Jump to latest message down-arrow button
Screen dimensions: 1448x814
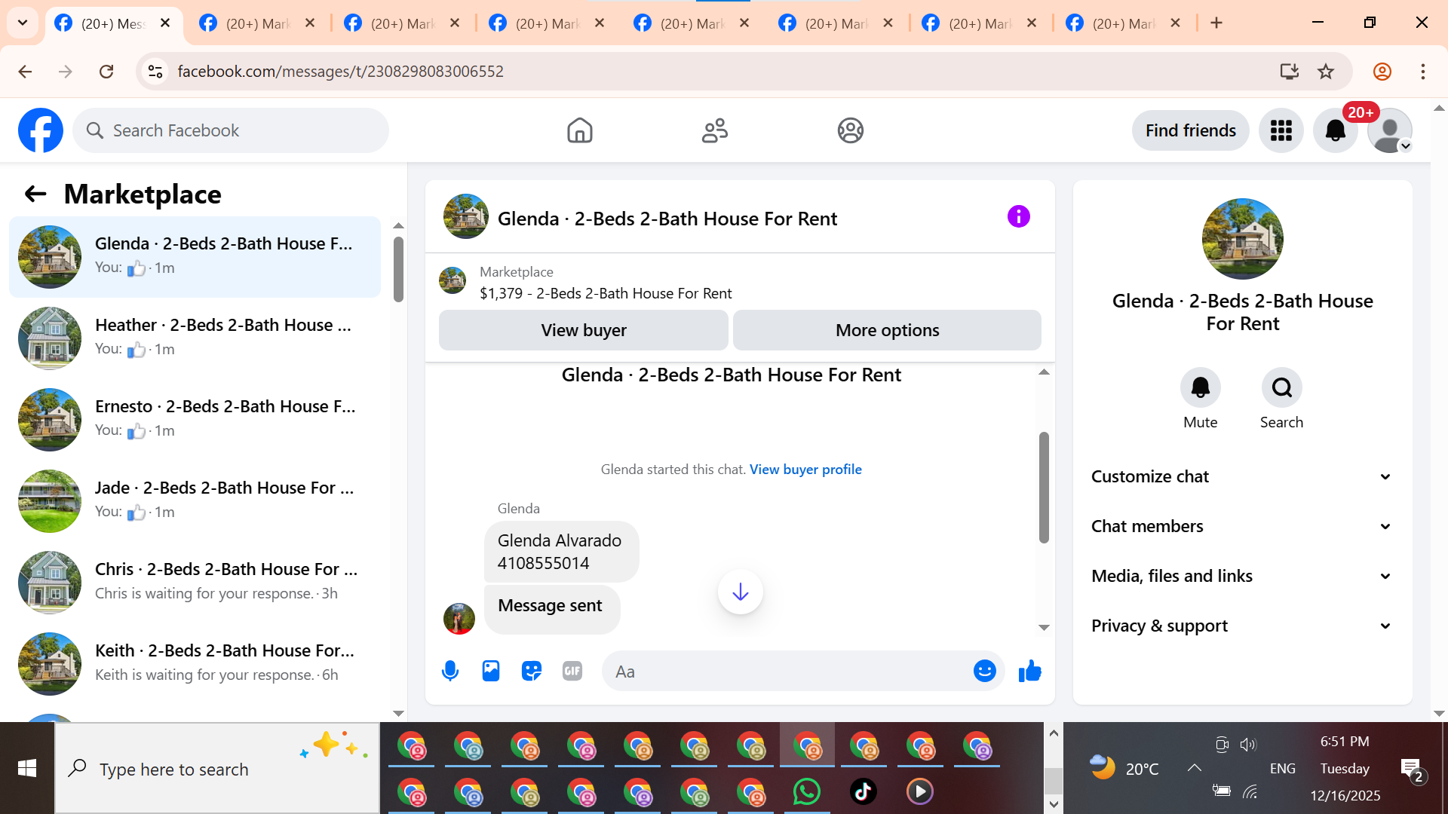pyautogui.click(x=740, y=592)
